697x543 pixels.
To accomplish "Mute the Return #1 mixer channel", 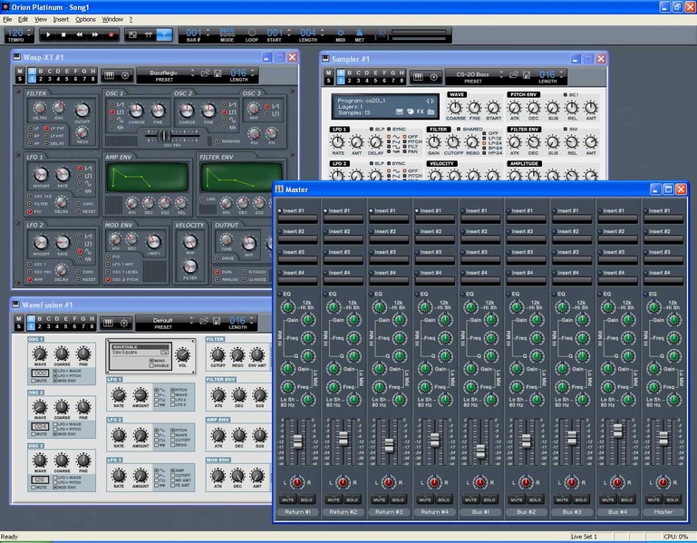I will pyautogui.click(x=289, y=499).
